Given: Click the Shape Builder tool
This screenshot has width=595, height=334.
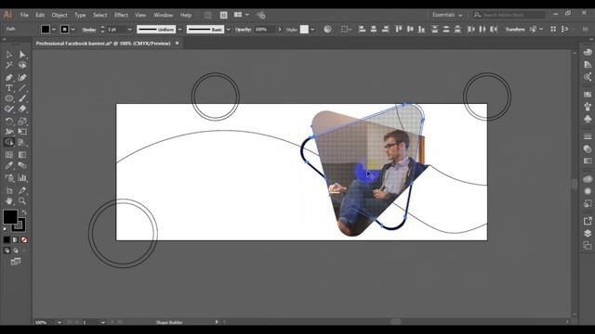Looking at the screenshot, I should coord(9,142).
